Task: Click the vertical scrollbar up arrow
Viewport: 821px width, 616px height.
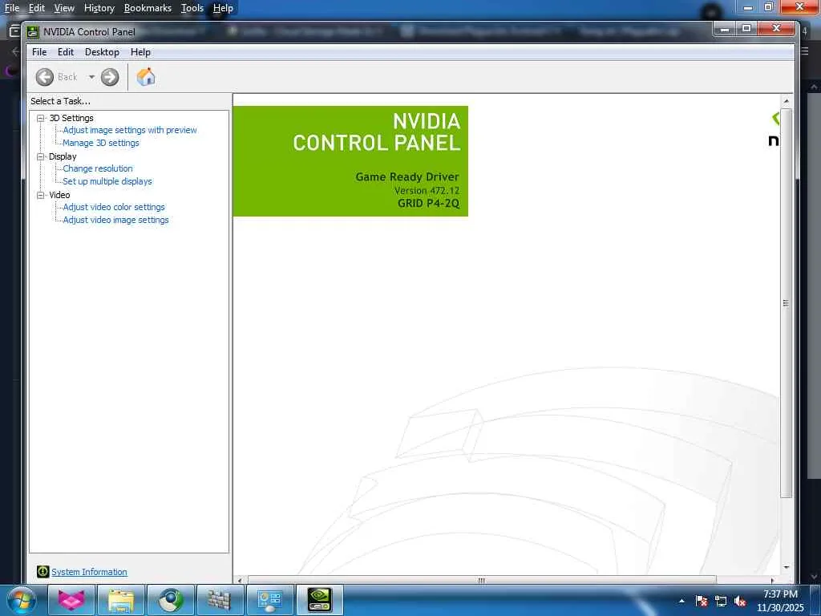Action: click(x=786, y=100)
